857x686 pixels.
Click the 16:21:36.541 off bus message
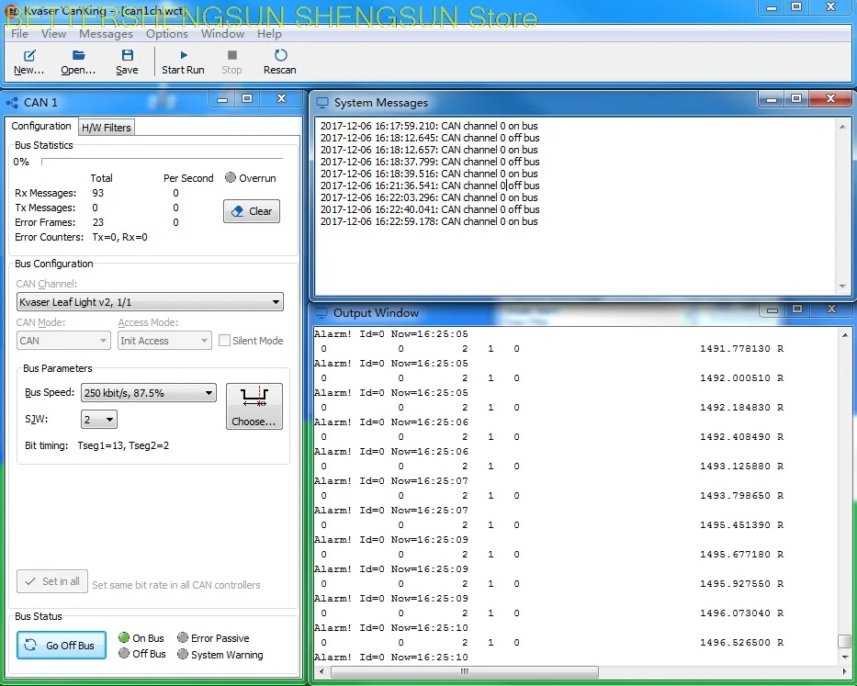[430, 186]
